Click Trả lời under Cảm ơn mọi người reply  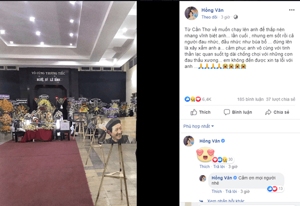pos(231,191)
